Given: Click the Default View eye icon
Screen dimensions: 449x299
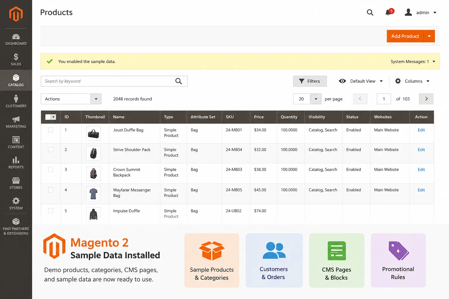Looking at the screenshot, I should (342, 81).
